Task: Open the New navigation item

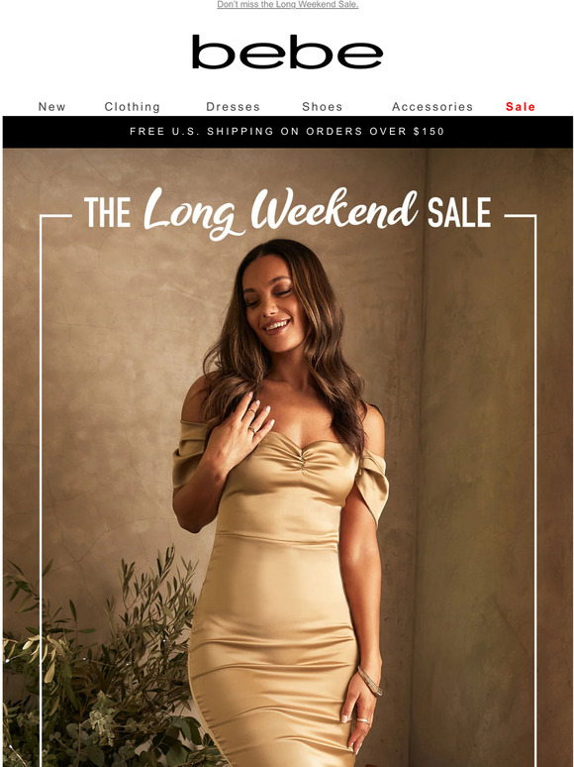Action: coord(51,107)
